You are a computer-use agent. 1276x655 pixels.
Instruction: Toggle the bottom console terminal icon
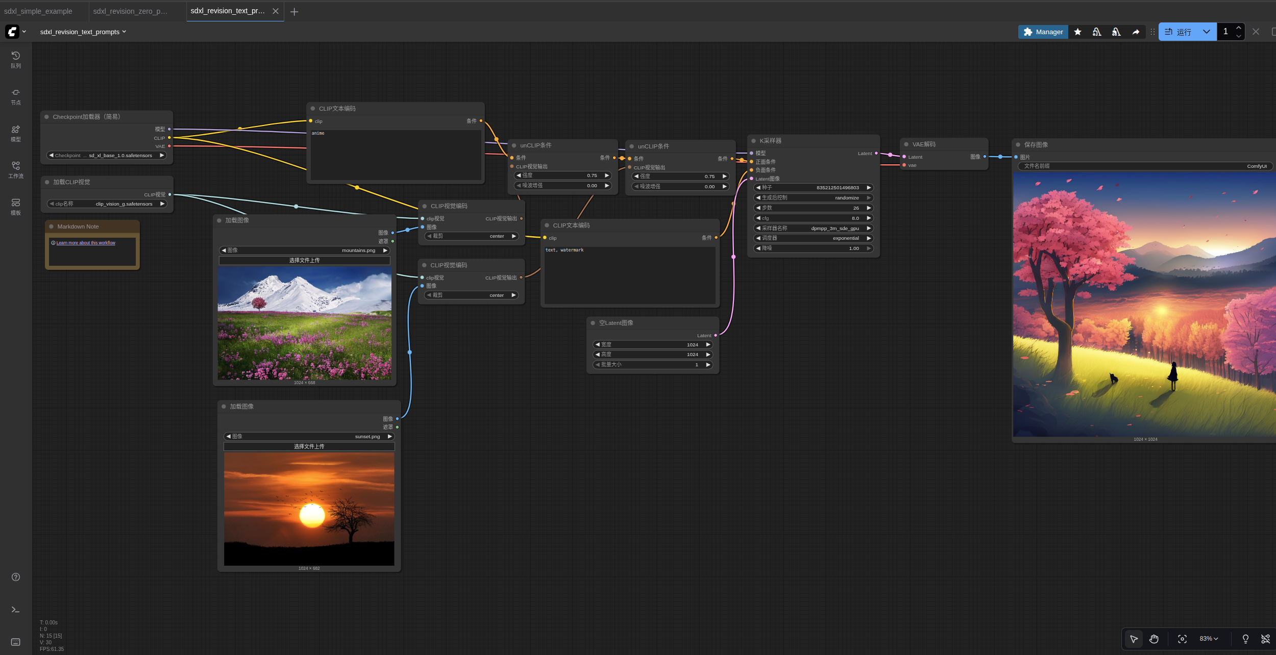16,610
